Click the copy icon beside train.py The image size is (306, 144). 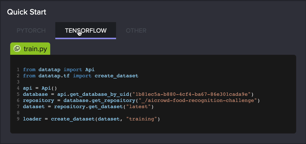point(17,49)
